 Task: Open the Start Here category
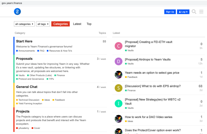[24, 41]
